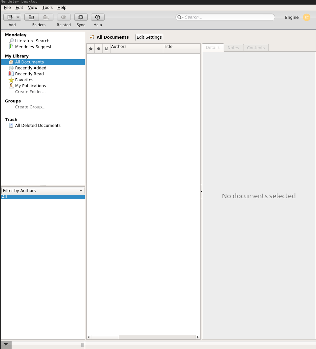Click Create Group... link
The width and height of the screenshot is (316, 349).
pyautogui.click(x=30, y=107)
